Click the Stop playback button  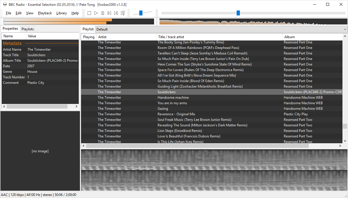[x=89, y=13]
